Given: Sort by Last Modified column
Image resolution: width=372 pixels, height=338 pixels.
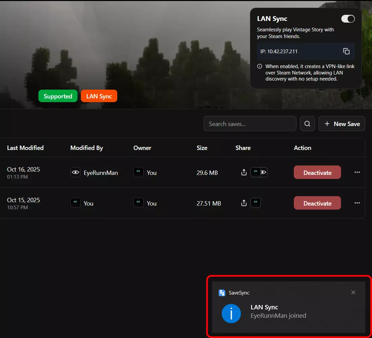Looking at the screenshot, I should click(x=25, y=148).
